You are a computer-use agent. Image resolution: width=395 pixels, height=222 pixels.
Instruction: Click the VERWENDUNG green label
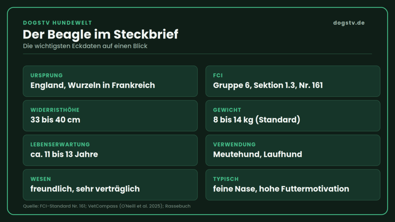coord(234,144)
